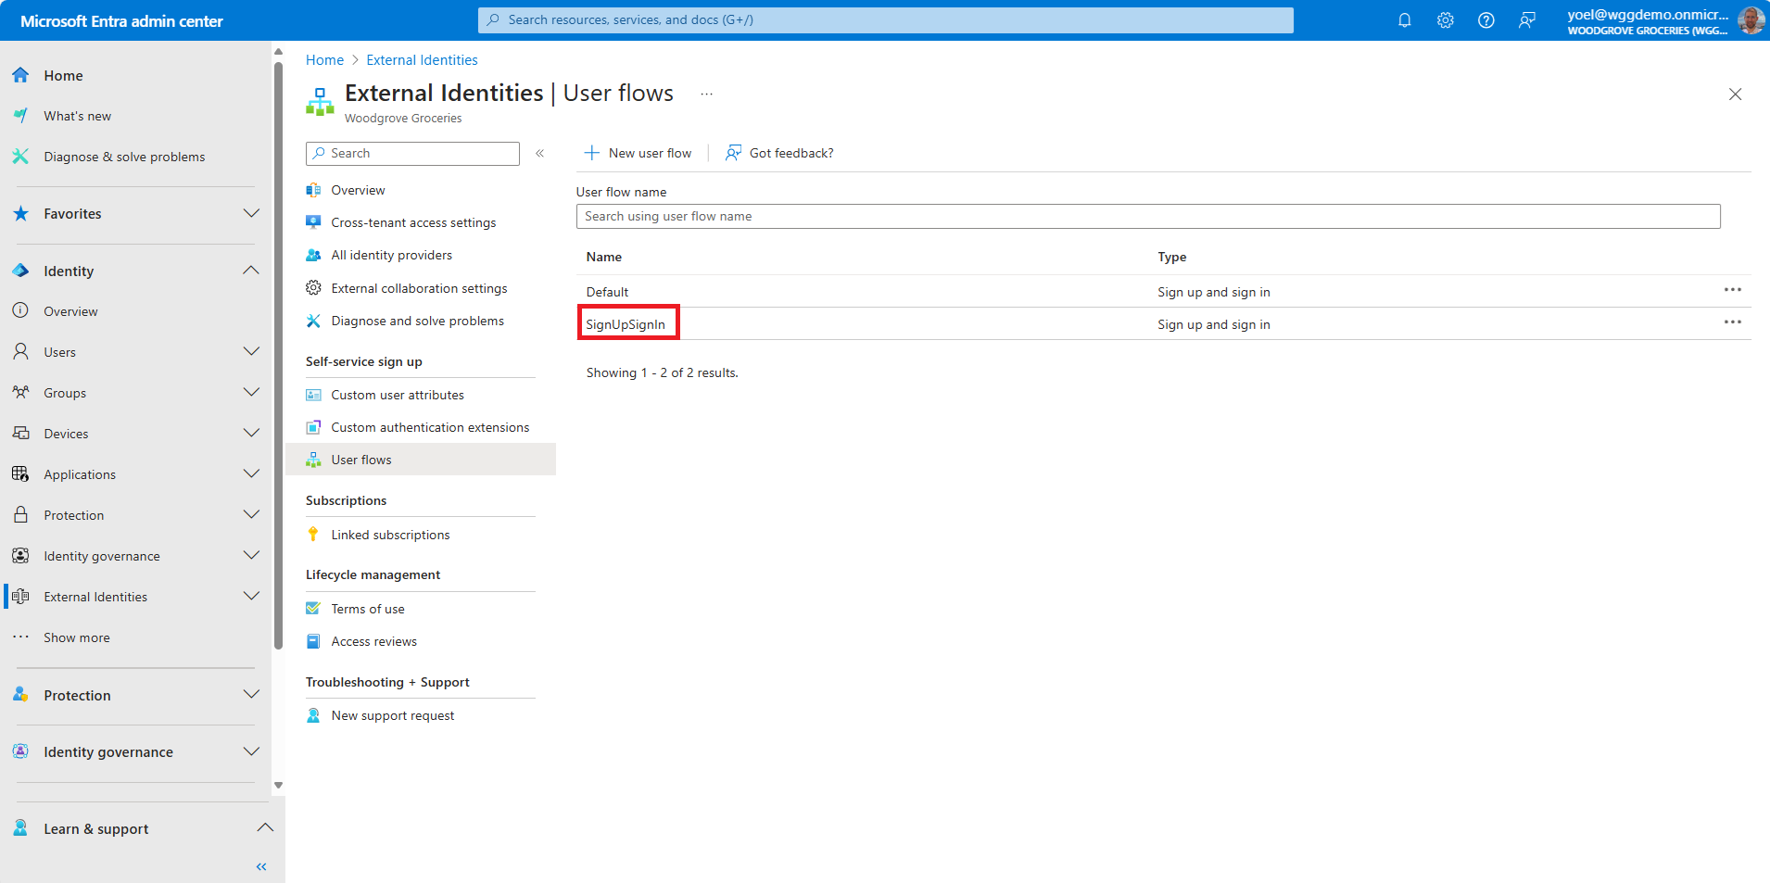Open more options for SignUpSignIn row
This screenshot has width=1770, height=883.
coord(1732,322)
